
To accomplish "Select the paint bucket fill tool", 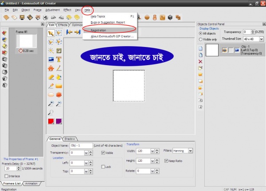I will click(59, 77).
